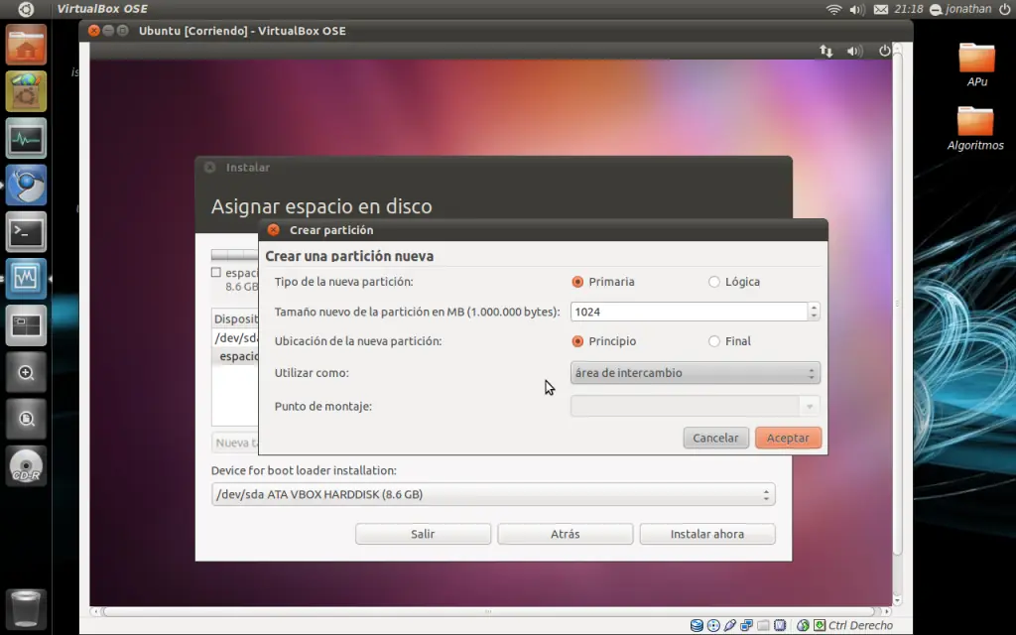Screen dimensions: 1016x635
Task: Click the Ubuntu logo dash button
Action: click(26, 9)
